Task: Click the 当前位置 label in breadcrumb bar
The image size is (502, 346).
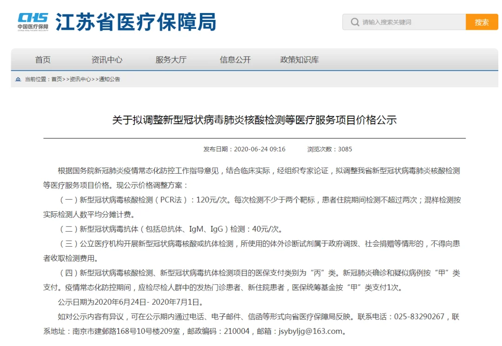Action: [x=35, y=79]
